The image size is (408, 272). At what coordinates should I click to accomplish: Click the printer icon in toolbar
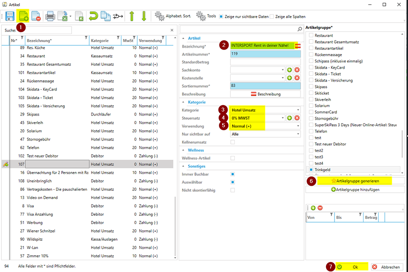(x=50, y=17)
